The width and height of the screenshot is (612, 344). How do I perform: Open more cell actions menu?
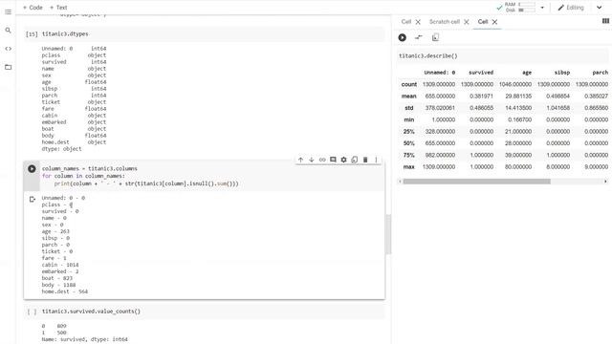(376, 160)
